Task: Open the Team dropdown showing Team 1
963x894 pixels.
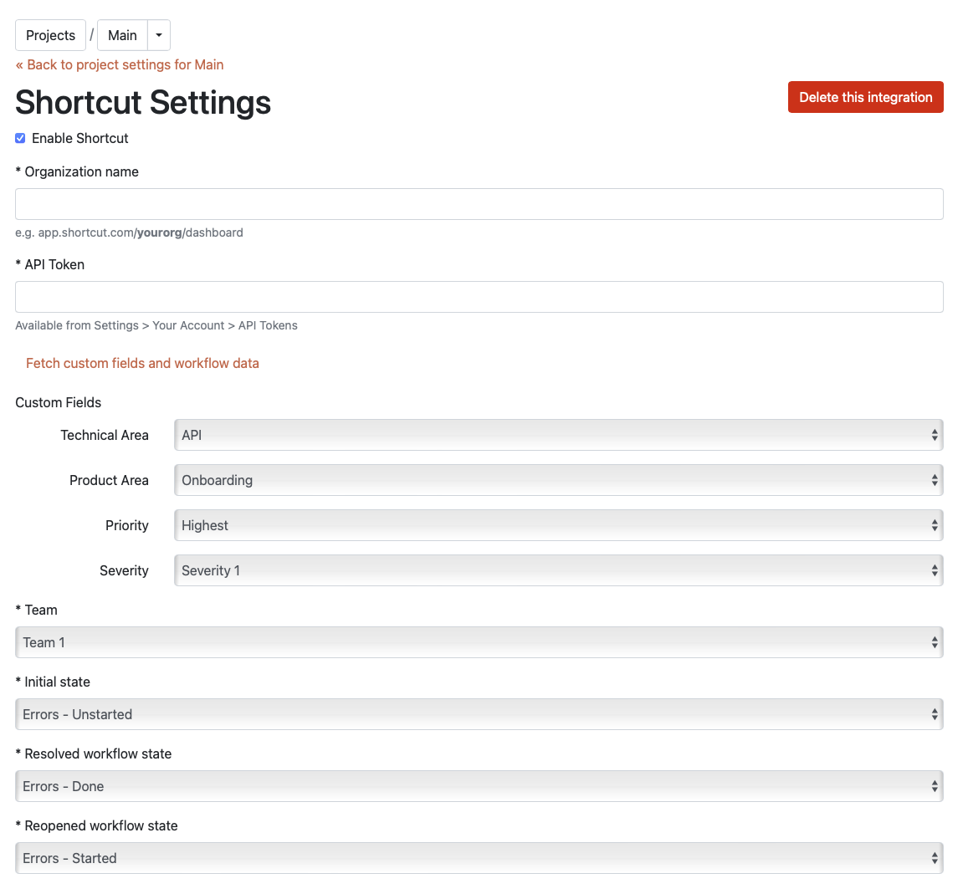Action: (x=479, y=642)
